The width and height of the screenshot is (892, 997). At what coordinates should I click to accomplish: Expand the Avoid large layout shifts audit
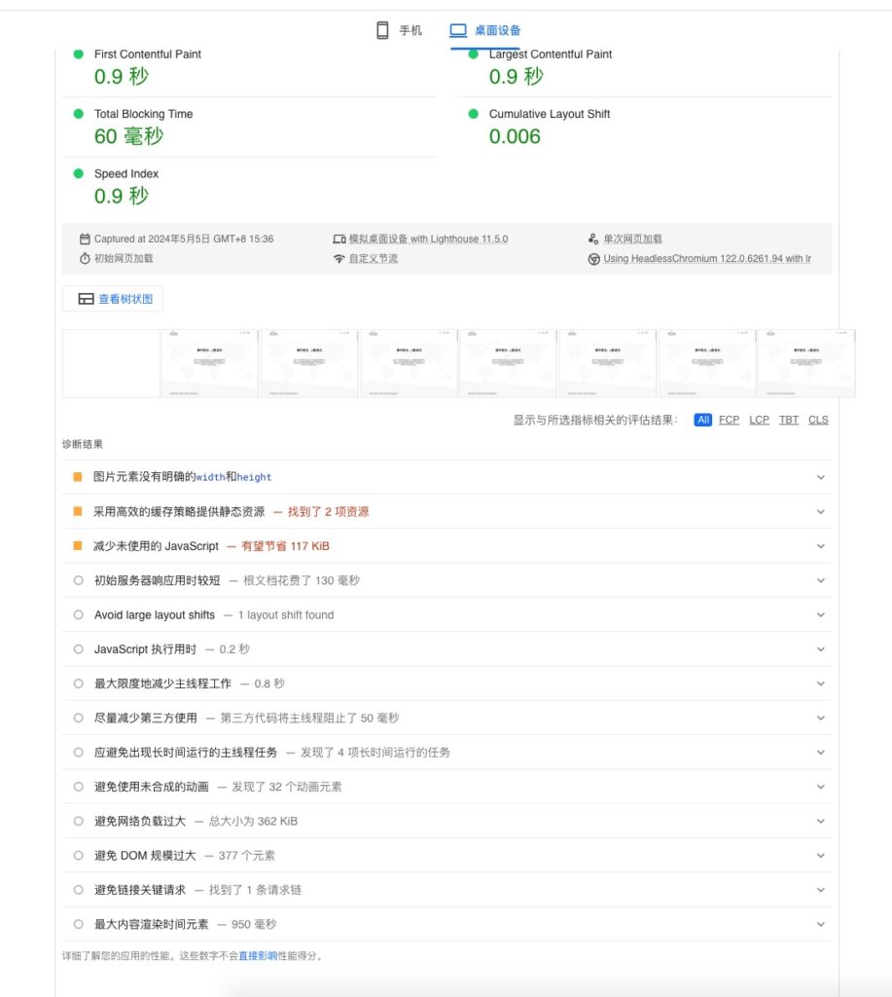[x=820, y=615]
